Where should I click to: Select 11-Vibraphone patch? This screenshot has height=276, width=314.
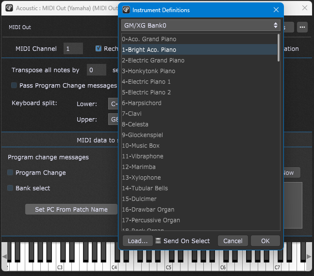pyautogui.click(x=199, y=156)
